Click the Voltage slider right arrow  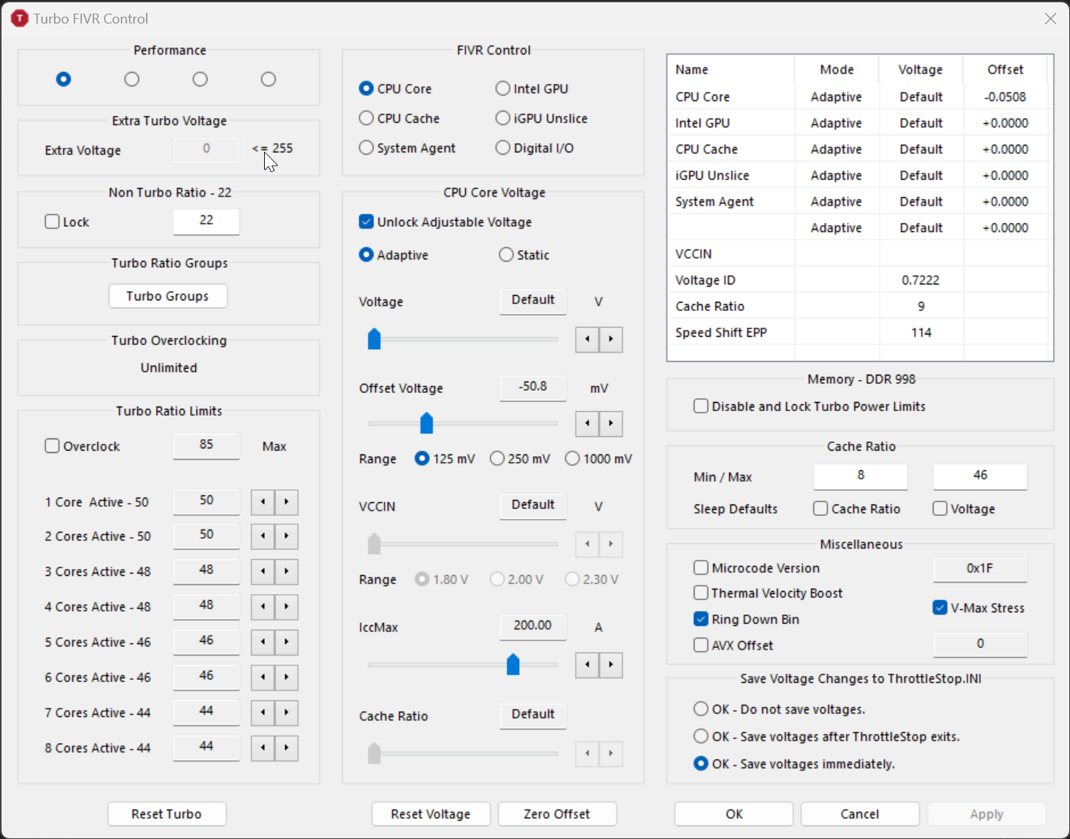(611, 340)
